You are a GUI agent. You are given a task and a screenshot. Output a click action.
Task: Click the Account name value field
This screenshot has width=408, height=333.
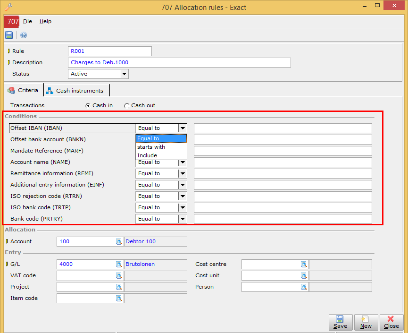283,162
